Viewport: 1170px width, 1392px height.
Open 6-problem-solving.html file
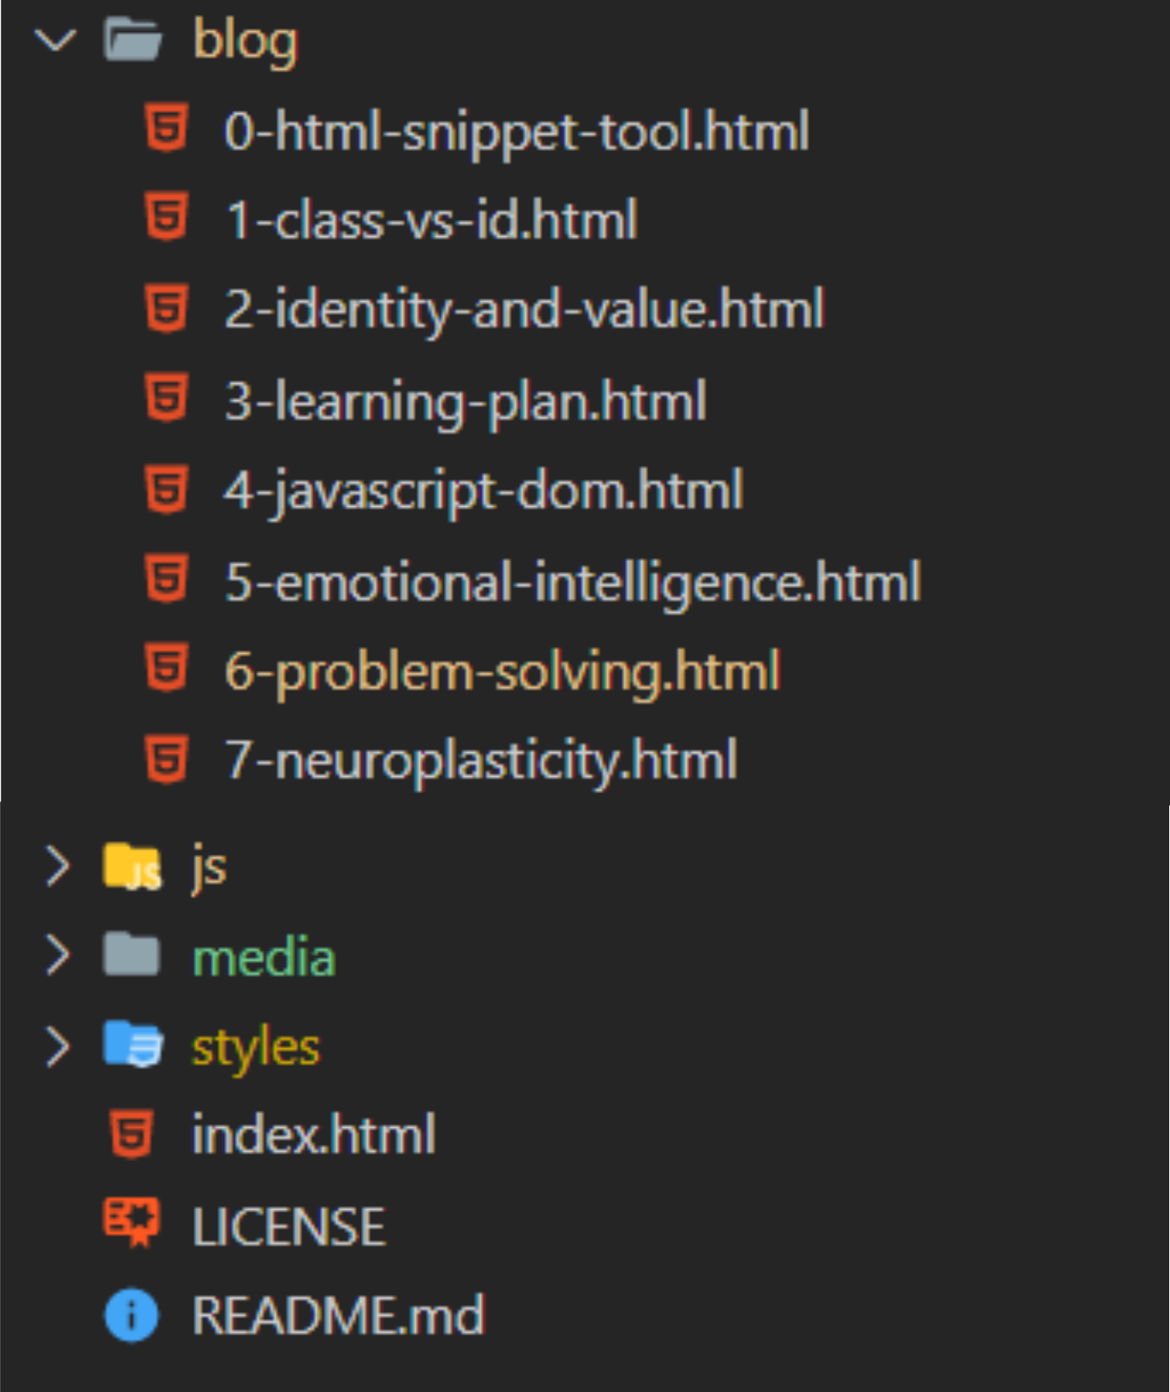coord(502,673)
